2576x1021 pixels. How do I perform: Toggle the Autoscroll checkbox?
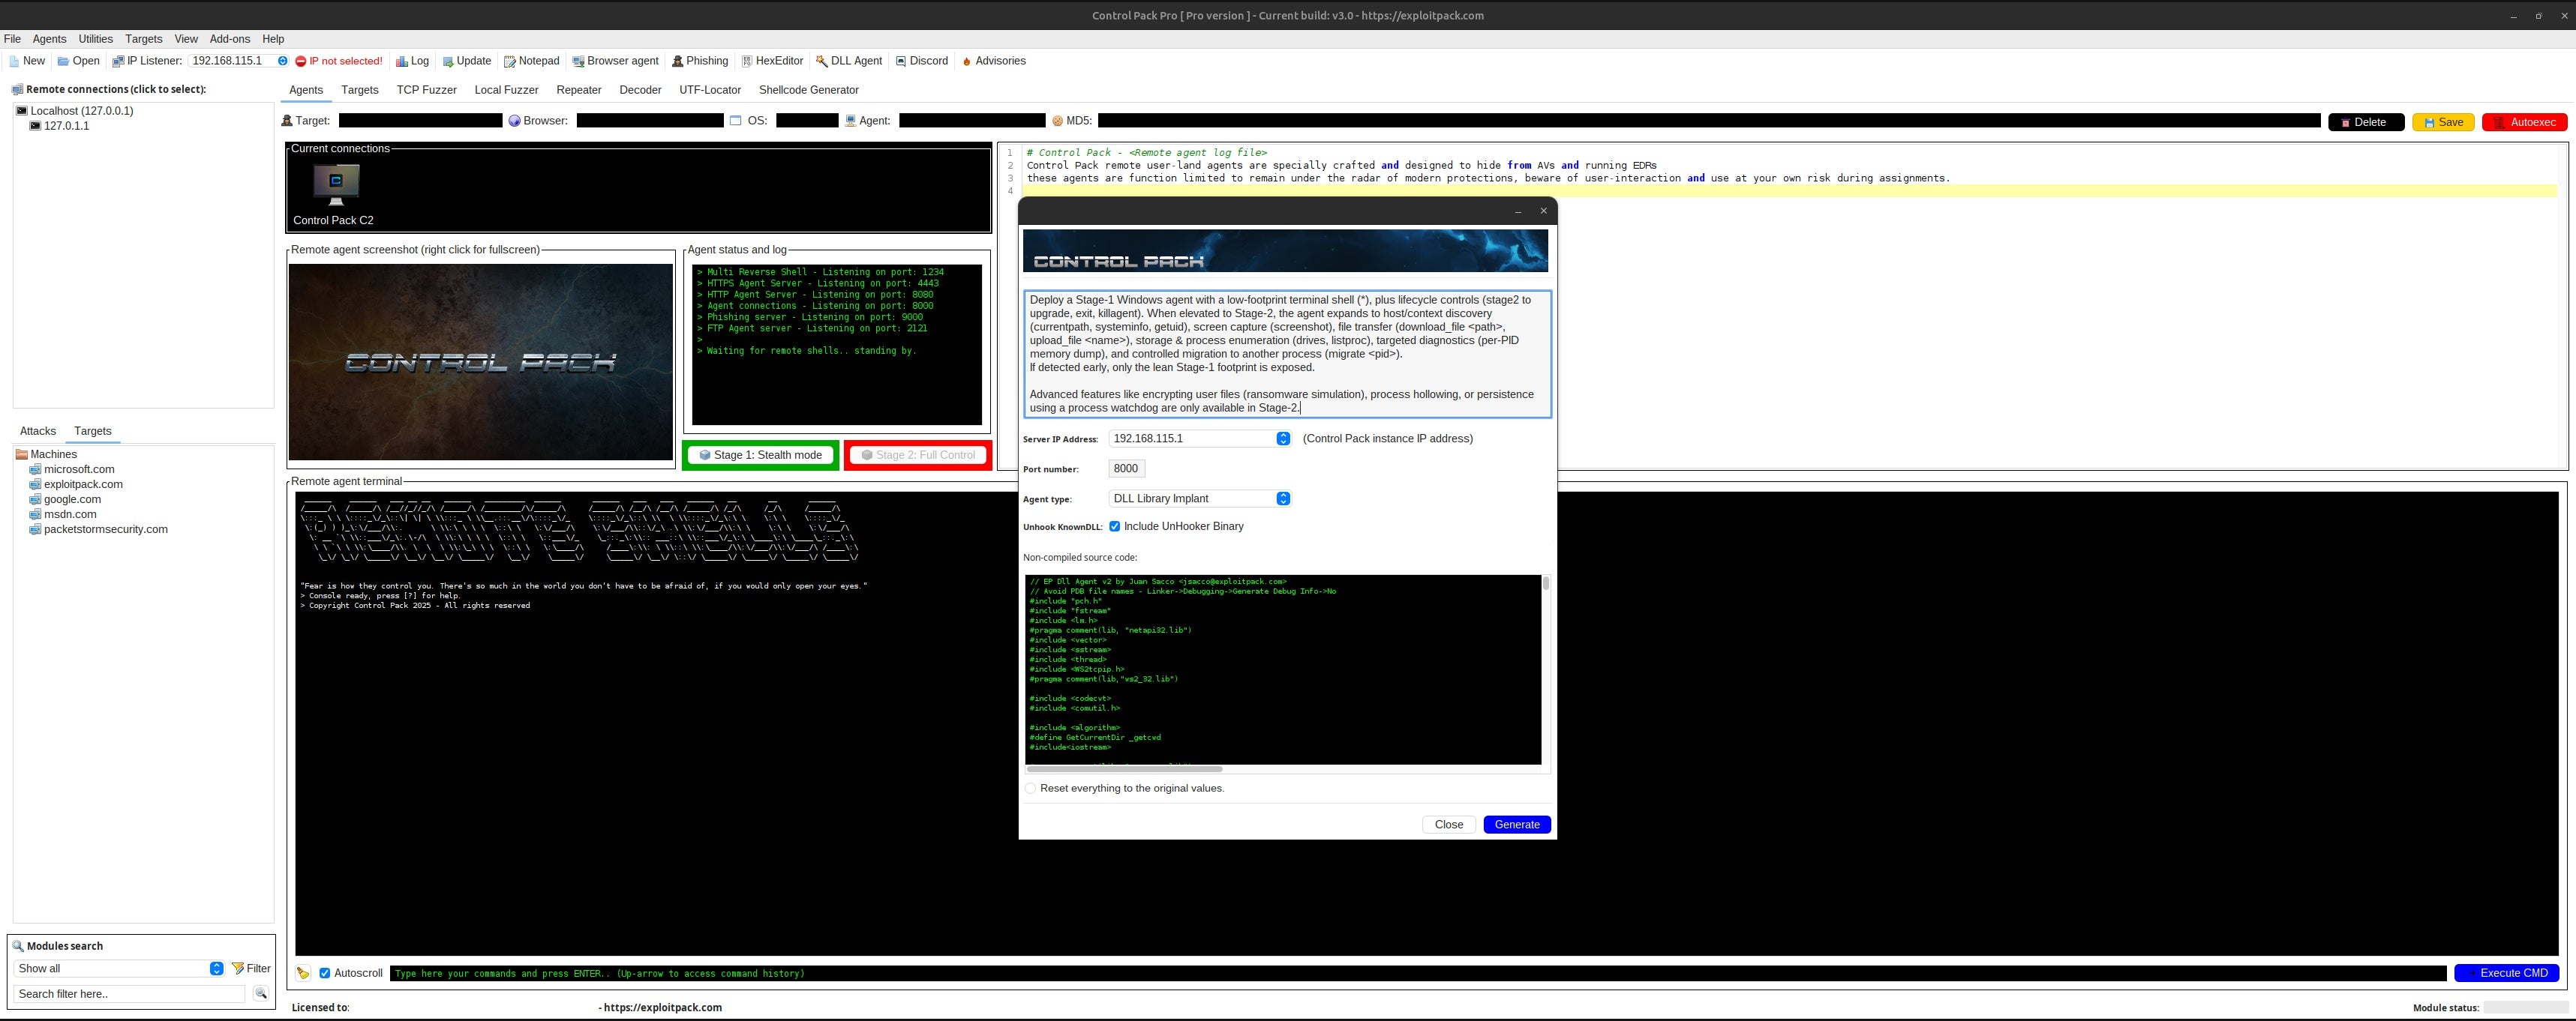324,973
